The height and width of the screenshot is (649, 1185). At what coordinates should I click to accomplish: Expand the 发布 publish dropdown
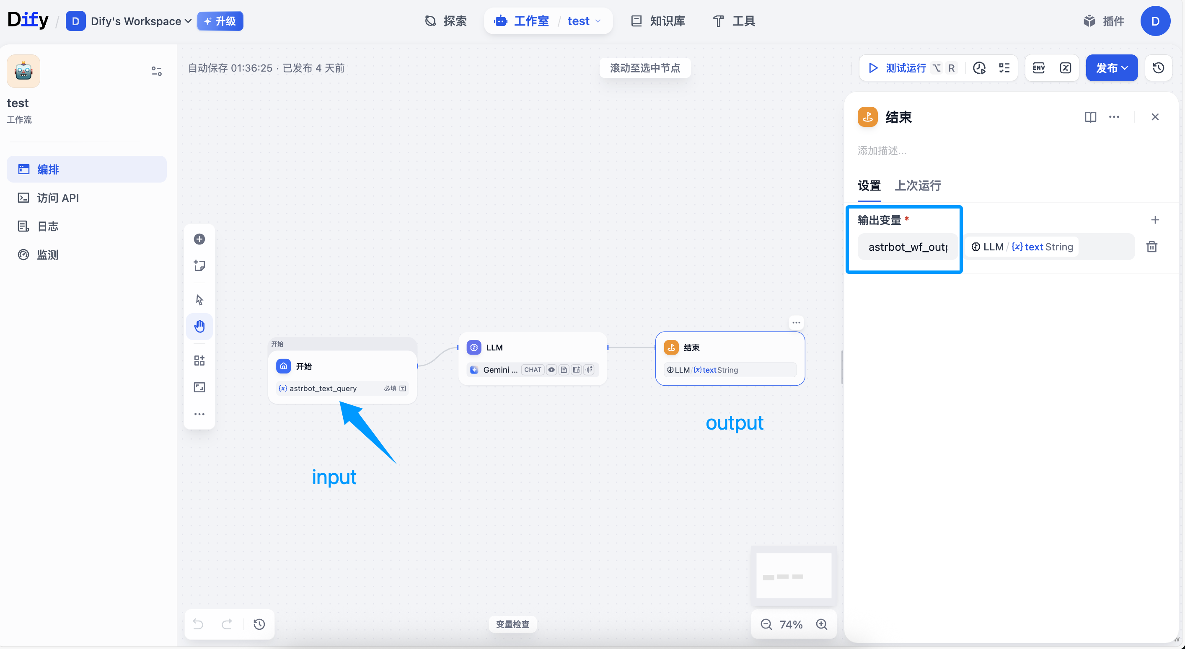coord(1111,68)
